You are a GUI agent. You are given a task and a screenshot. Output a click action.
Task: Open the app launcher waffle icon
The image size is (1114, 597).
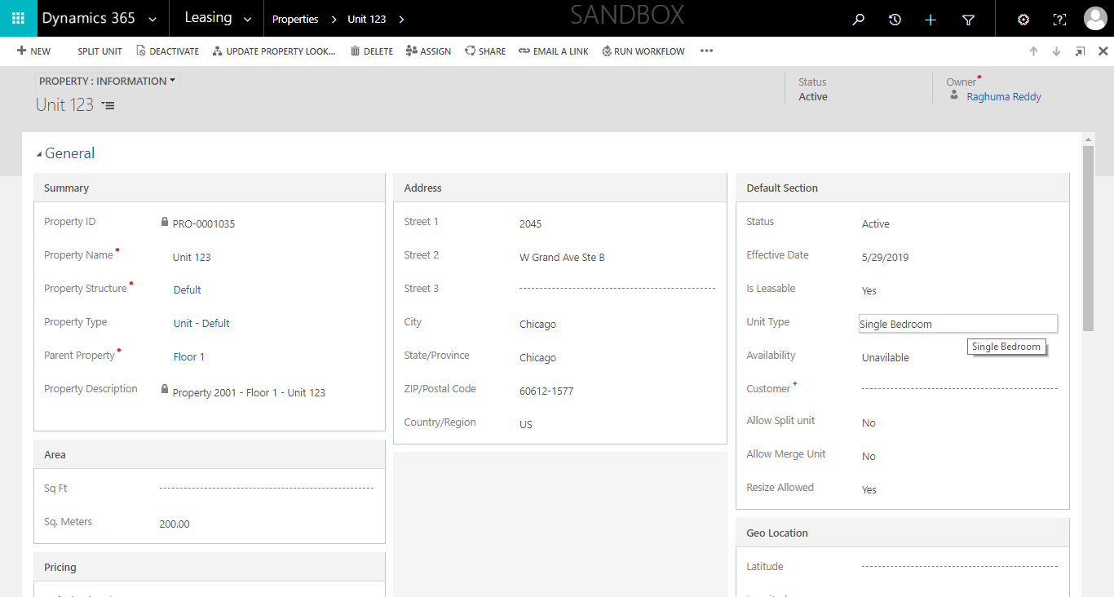pos(18,18)
